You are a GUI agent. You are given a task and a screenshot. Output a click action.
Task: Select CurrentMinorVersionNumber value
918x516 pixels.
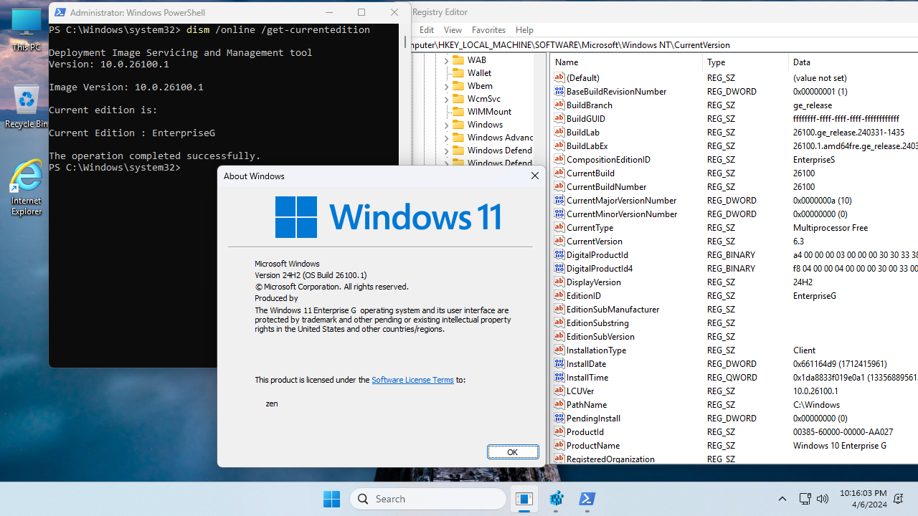click(x=621, y=214)
